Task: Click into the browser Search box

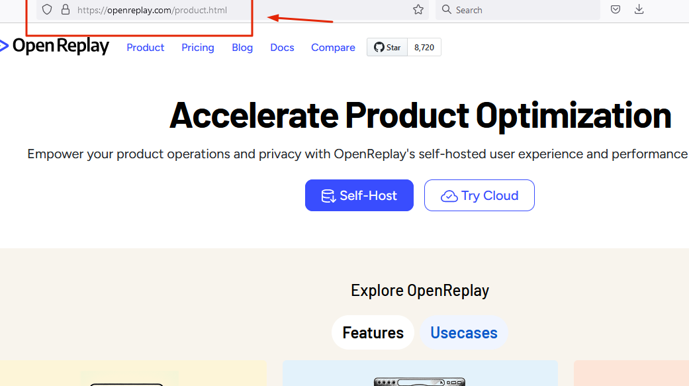Action: (518, 10)
